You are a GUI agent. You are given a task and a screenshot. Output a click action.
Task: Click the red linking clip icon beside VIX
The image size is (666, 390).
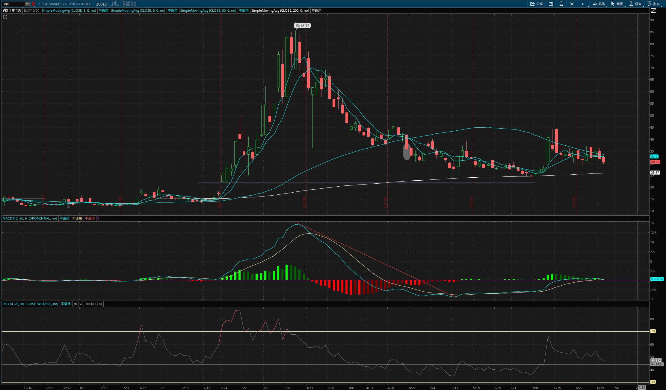click(33, 4)
